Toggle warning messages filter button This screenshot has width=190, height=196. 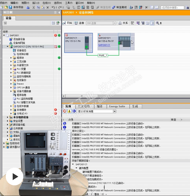pos(69,111)
